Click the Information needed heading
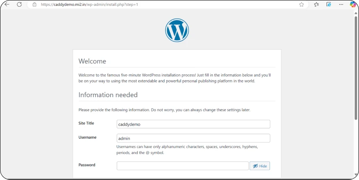359x180 pixels. (108, 95)
